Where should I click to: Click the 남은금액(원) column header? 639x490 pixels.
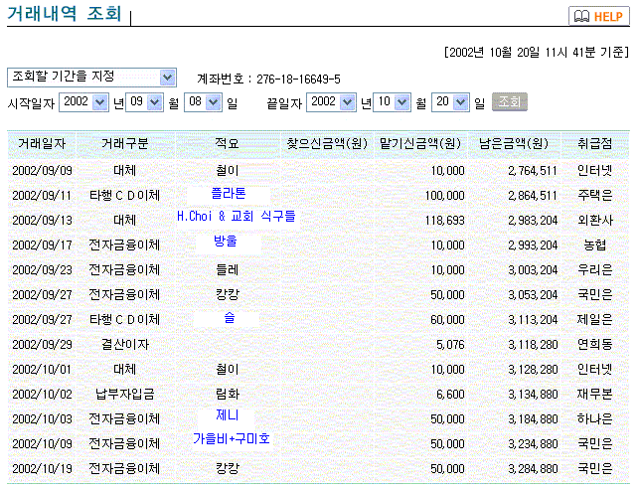[x=516, y=144]
